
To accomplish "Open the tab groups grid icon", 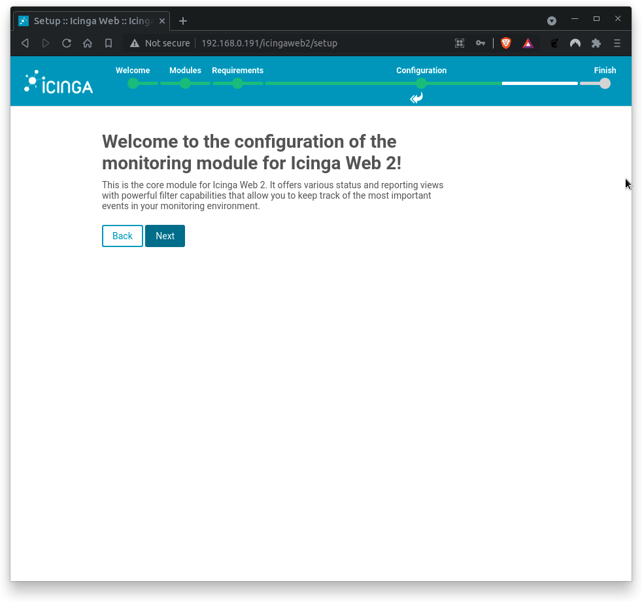I will pos(460,43).
